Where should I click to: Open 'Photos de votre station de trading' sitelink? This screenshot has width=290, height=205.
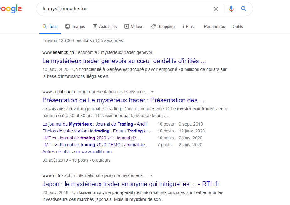click(97, 131)
